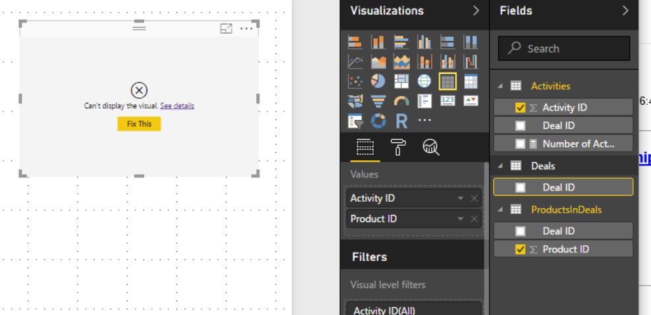Screen dimensions: 651x315
Task: Choose the Stacked area chart visualization
Action: [401, 62]
